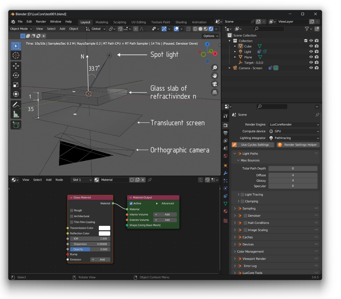Toggle camera view button in viewport

215,84
